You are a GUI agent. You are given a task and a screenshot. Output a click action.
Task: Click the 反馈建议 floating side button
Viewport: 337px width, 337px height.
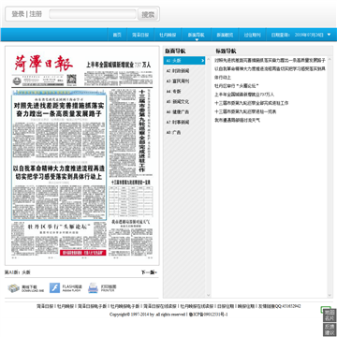(330, 330)
